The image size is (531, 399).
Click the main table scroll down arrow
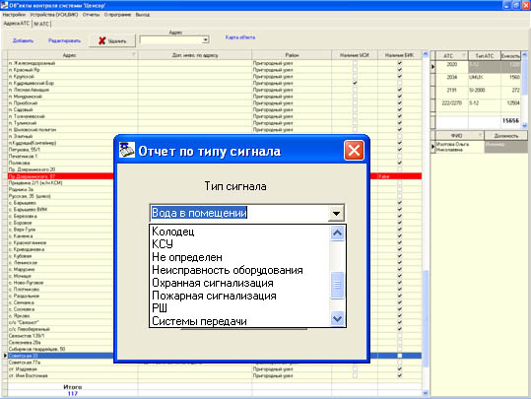coord(426,393)
